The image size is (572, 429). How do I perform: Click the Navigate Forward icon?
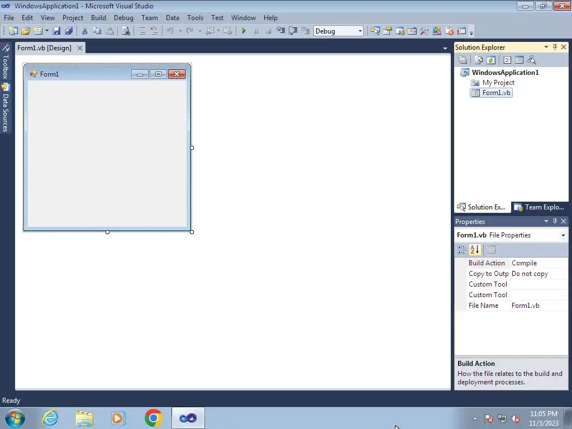[x=228, y=31]
